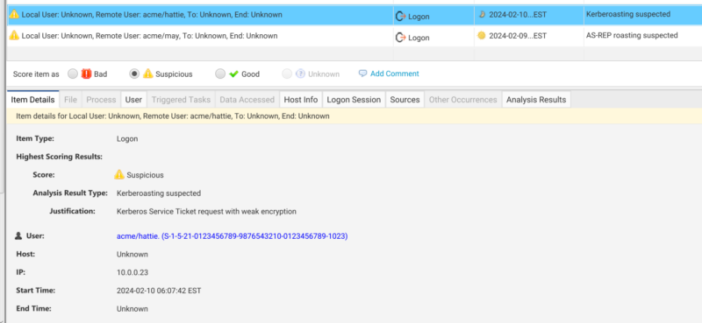Click the warning icon on the acme/may row
The width and height of the screenshot is (702, 323).
tap(14, 35)
